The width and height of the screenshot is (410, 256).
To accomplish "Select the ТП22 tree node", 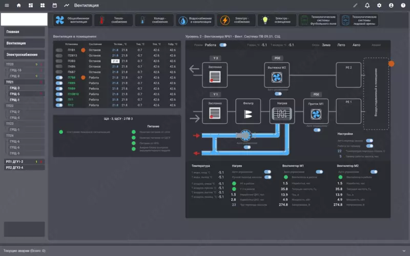I will coord(24,106).
